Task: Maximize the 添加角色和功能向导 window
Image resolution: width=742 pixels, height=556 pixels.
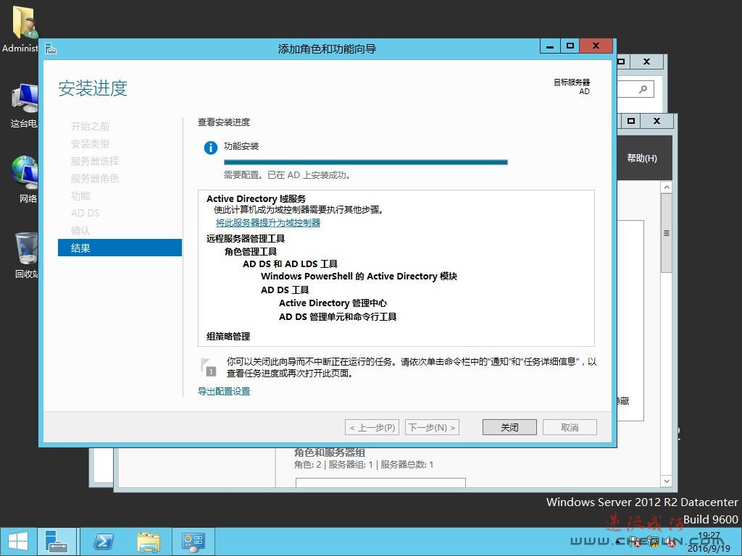Action: pyautogui.click(x=570, y=46)
